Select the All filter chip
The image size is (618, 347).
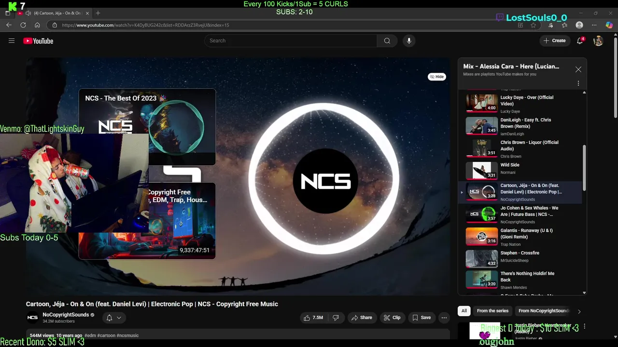(464, 311)
